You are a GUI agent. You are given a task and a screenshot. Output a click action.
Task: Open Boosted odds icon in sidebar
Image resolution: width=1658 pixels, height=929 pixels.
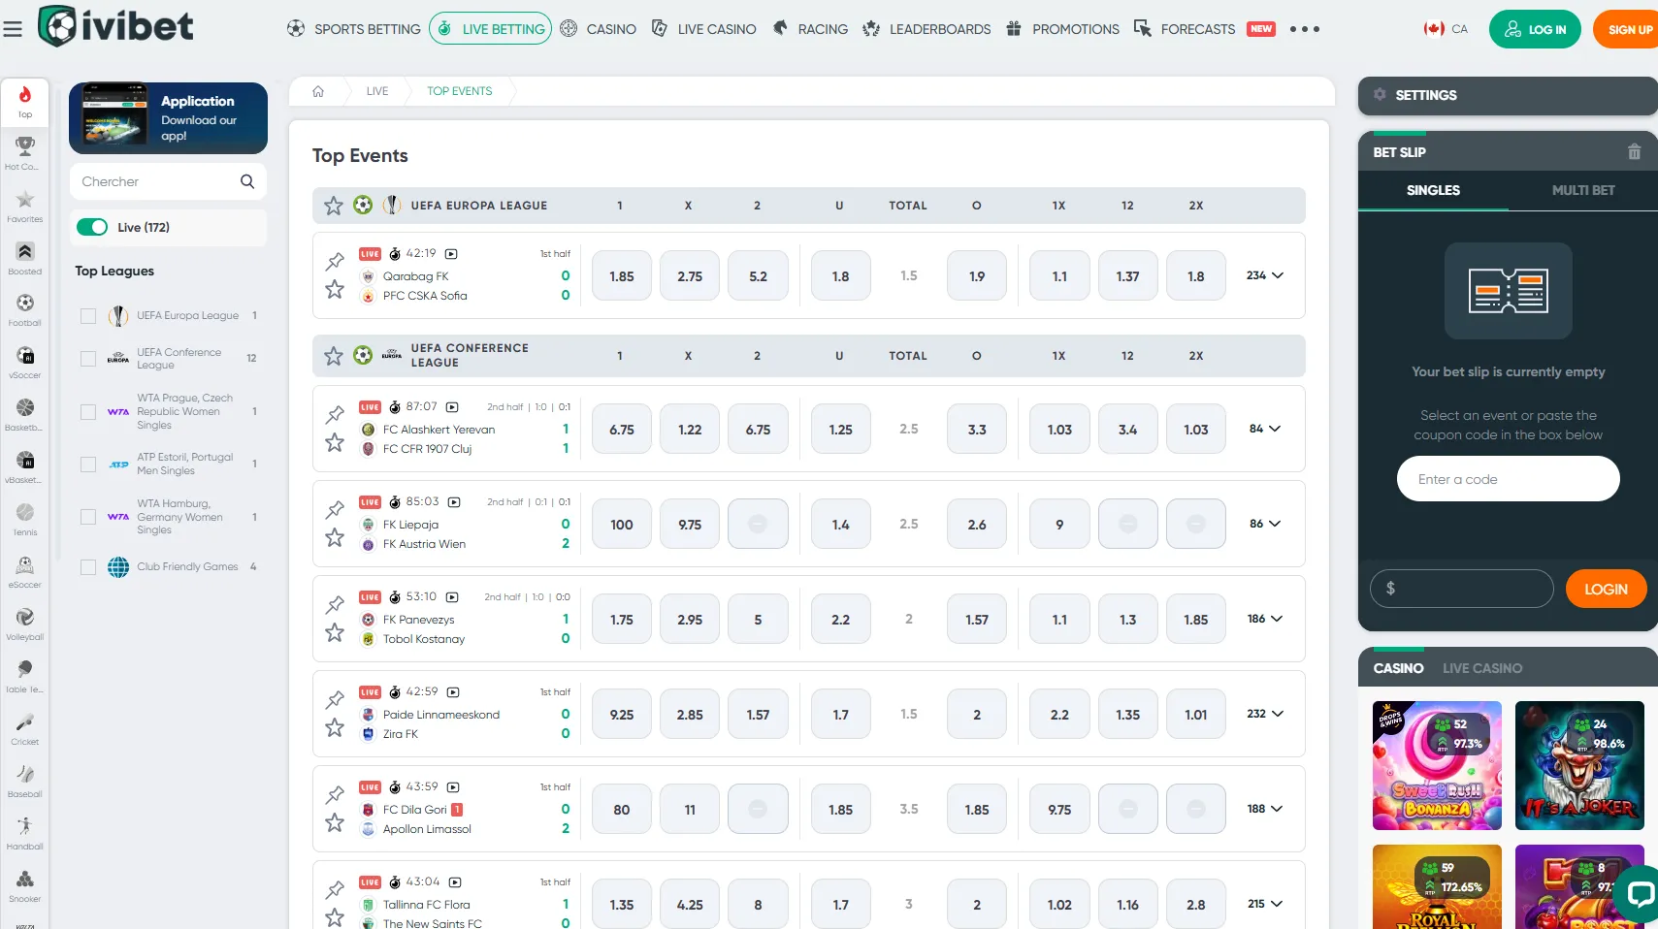pyautogui.click(x=25, y=251)
